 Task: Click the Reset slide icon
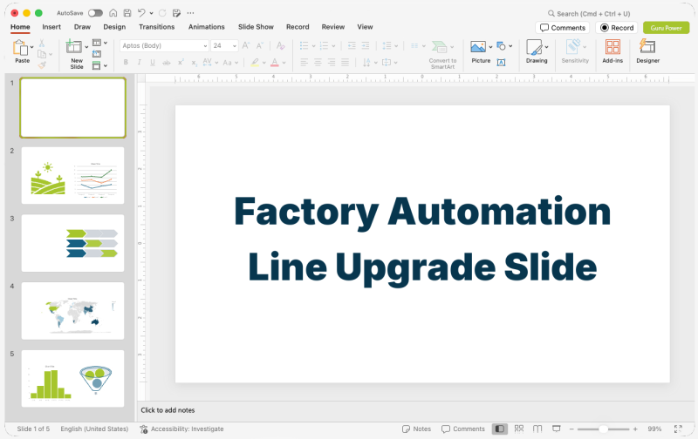(x=97, y=54)
